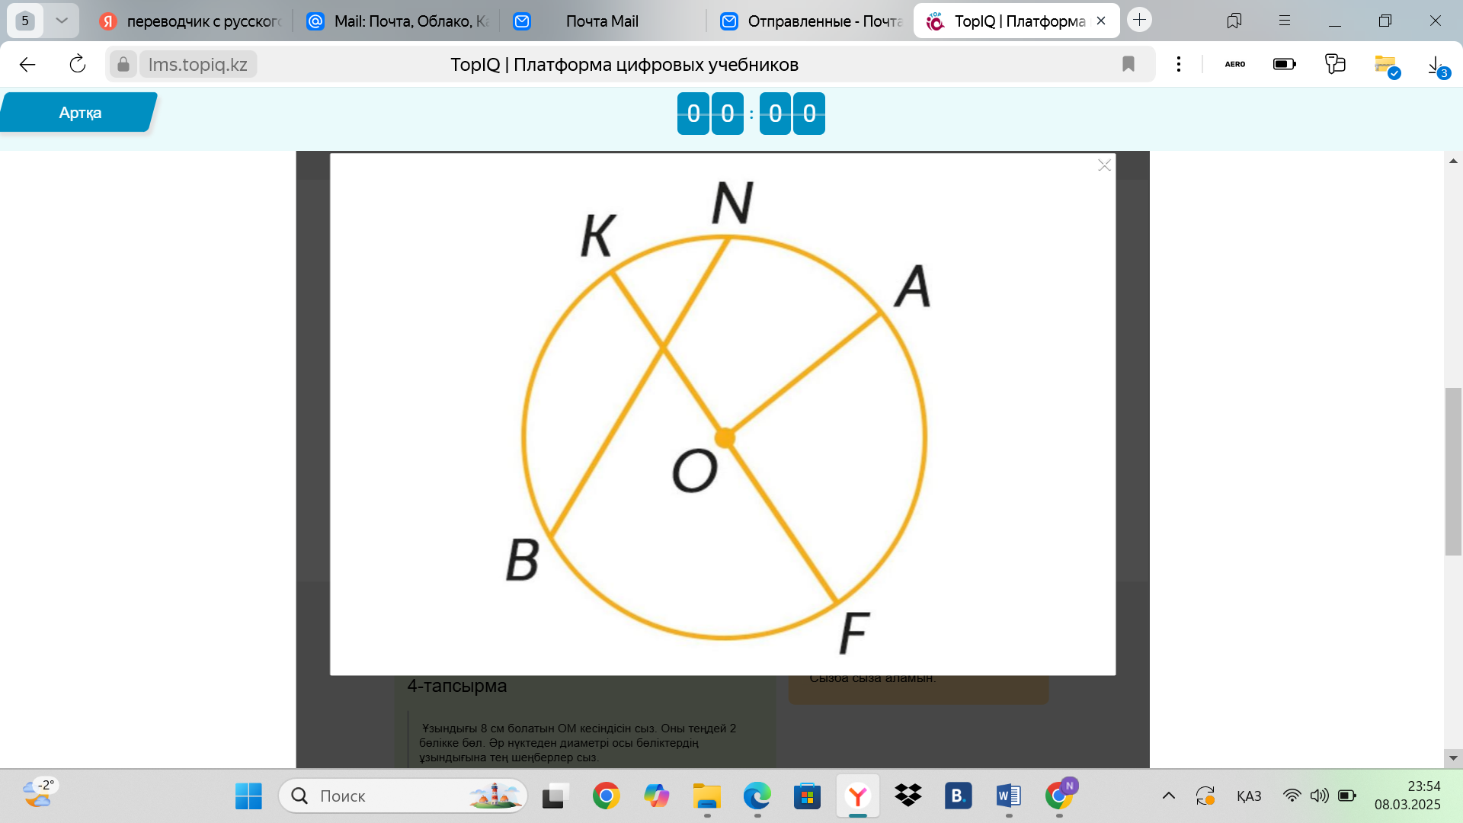Go back with browser arrow icon
This screenshot has width=1463, height=823.
(27, 64)
